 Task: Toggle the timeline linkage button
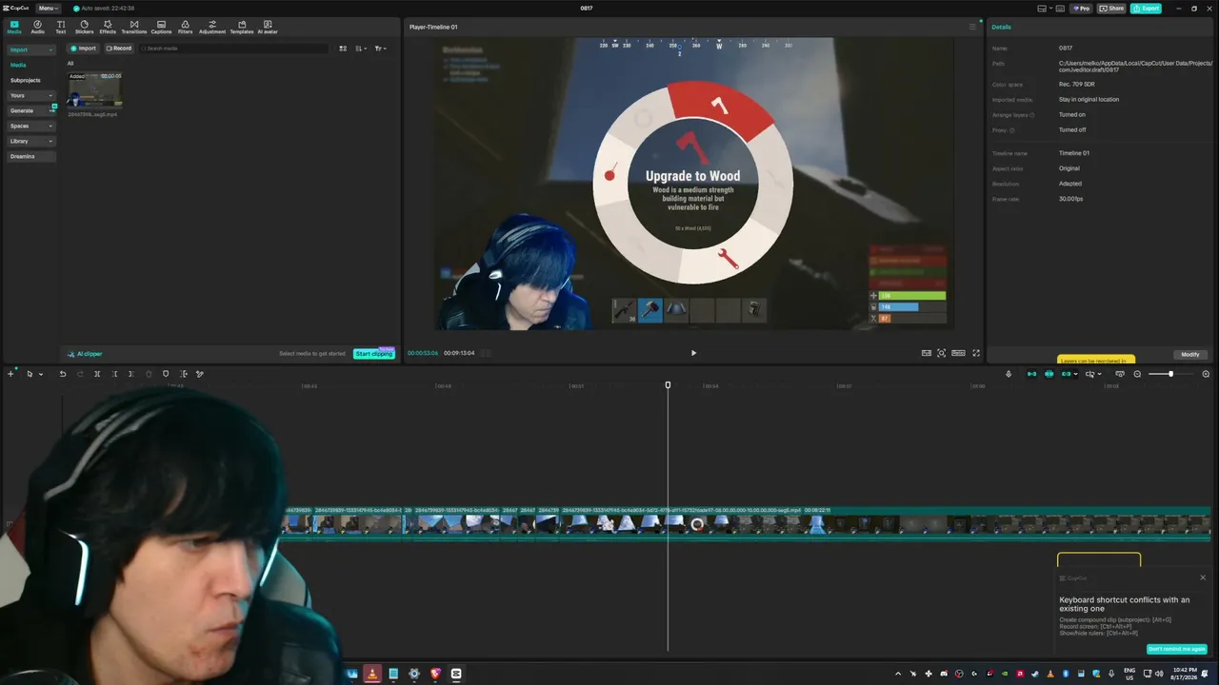tap(1066, 374)
